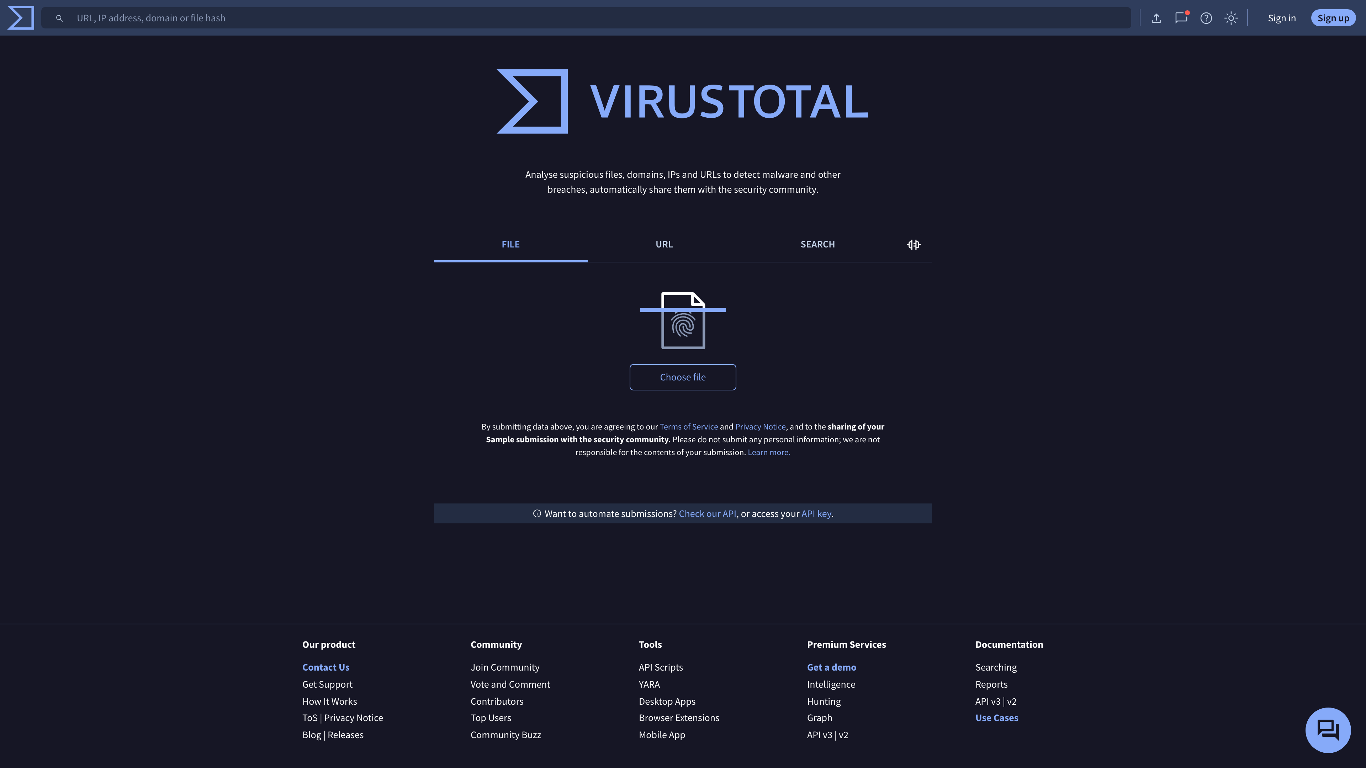Viewport: 1366px width, 768px height.
Task: Open Mobile App link
Action: [662, 735]
